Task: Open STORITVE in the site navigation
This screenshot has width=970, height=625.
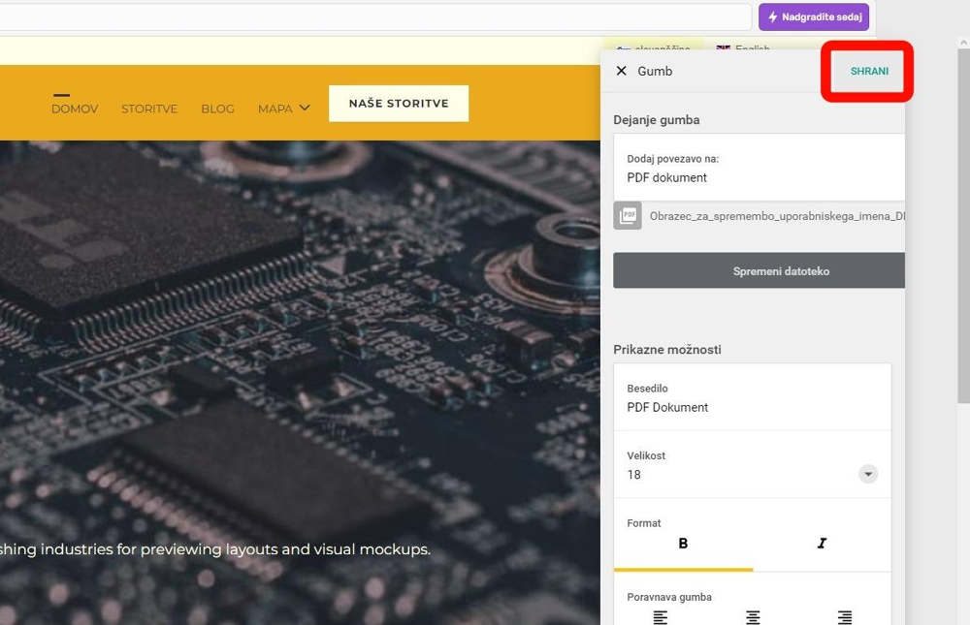Action: point(149,109)
